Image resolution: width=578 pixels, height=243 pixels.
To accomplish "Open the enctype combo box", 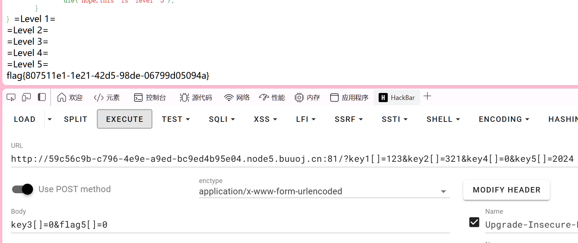I will (x=324, y=191).
